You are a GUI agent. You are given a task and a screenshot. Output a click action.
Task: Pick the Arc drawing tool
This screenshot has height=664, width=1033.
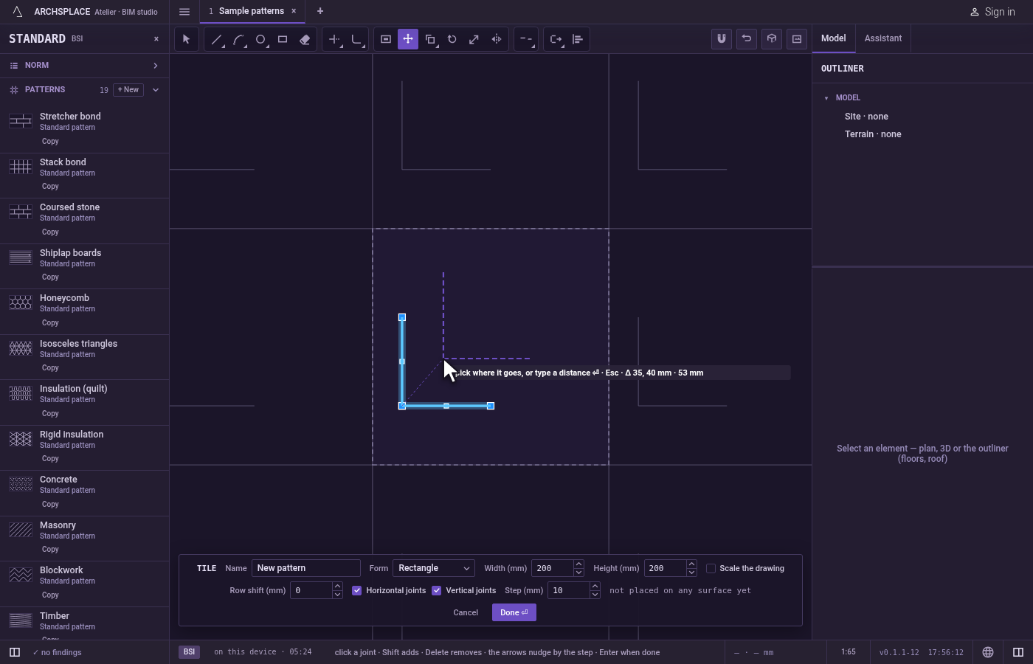238,39
